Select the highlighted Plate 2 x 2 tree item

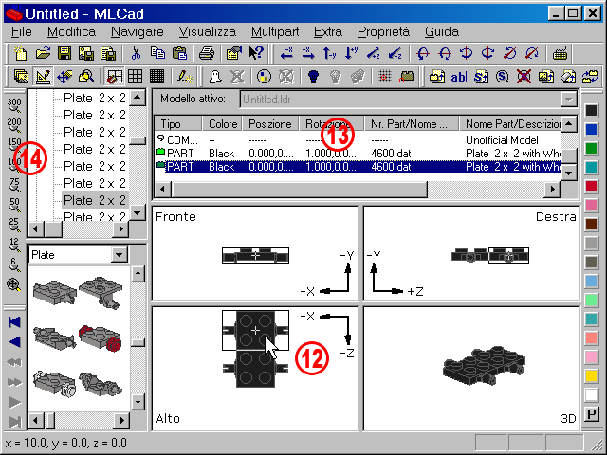point(95,200)
